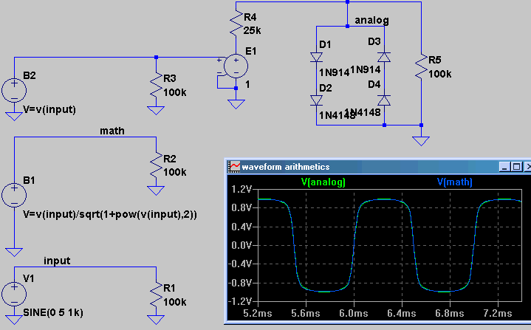Viewport: 531px width, 330px height.
Task: Click the ground symbol under B2 source
Action: pyautogui.click(x=14, y=117)
